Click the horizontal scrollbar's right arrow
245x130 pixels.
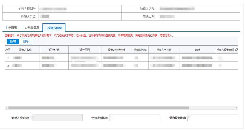(x=236, y=107)
